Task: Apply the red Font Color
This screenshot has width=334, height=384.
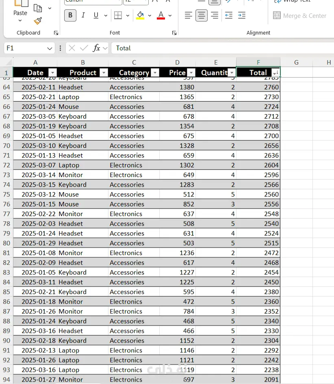Action: pos(161,15)
